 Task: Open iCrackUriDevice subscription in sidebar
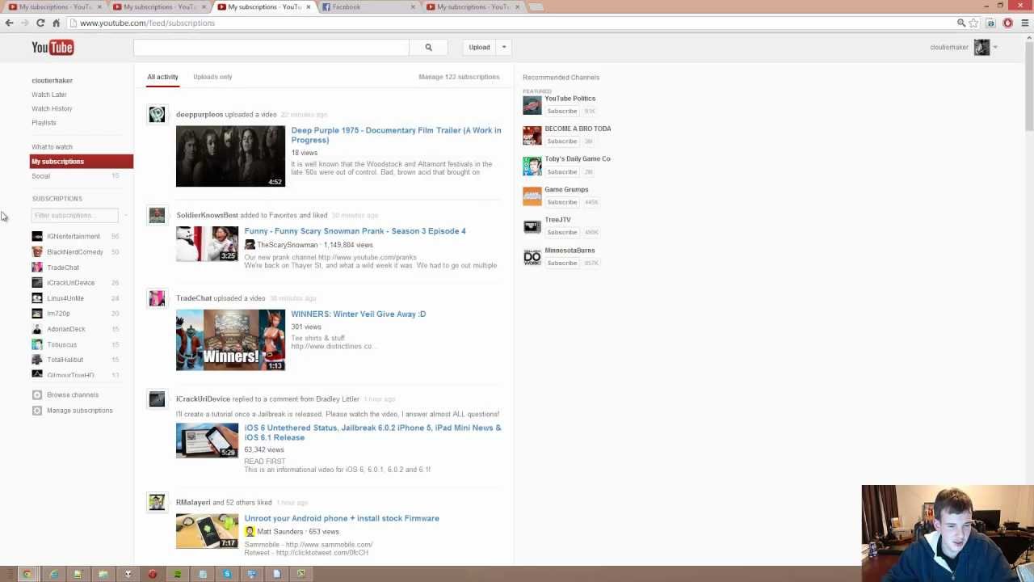[70, 283]
